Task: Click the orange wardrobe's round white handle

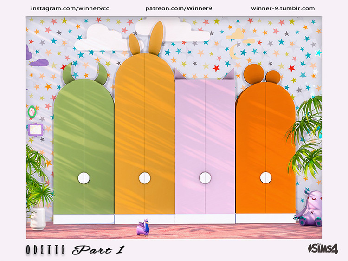Action: click(x=266, y=177)
